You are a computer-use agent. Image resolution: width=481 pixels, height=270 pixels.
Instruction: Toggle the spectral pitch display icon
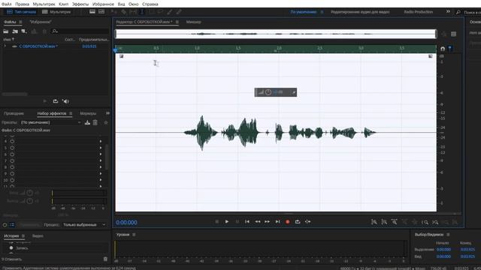pyautogui.click(x=101, y=12)
